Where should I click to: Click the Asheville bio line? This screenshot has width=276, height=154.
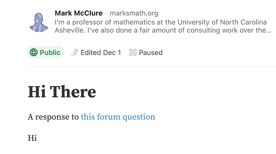click(163, 30)
